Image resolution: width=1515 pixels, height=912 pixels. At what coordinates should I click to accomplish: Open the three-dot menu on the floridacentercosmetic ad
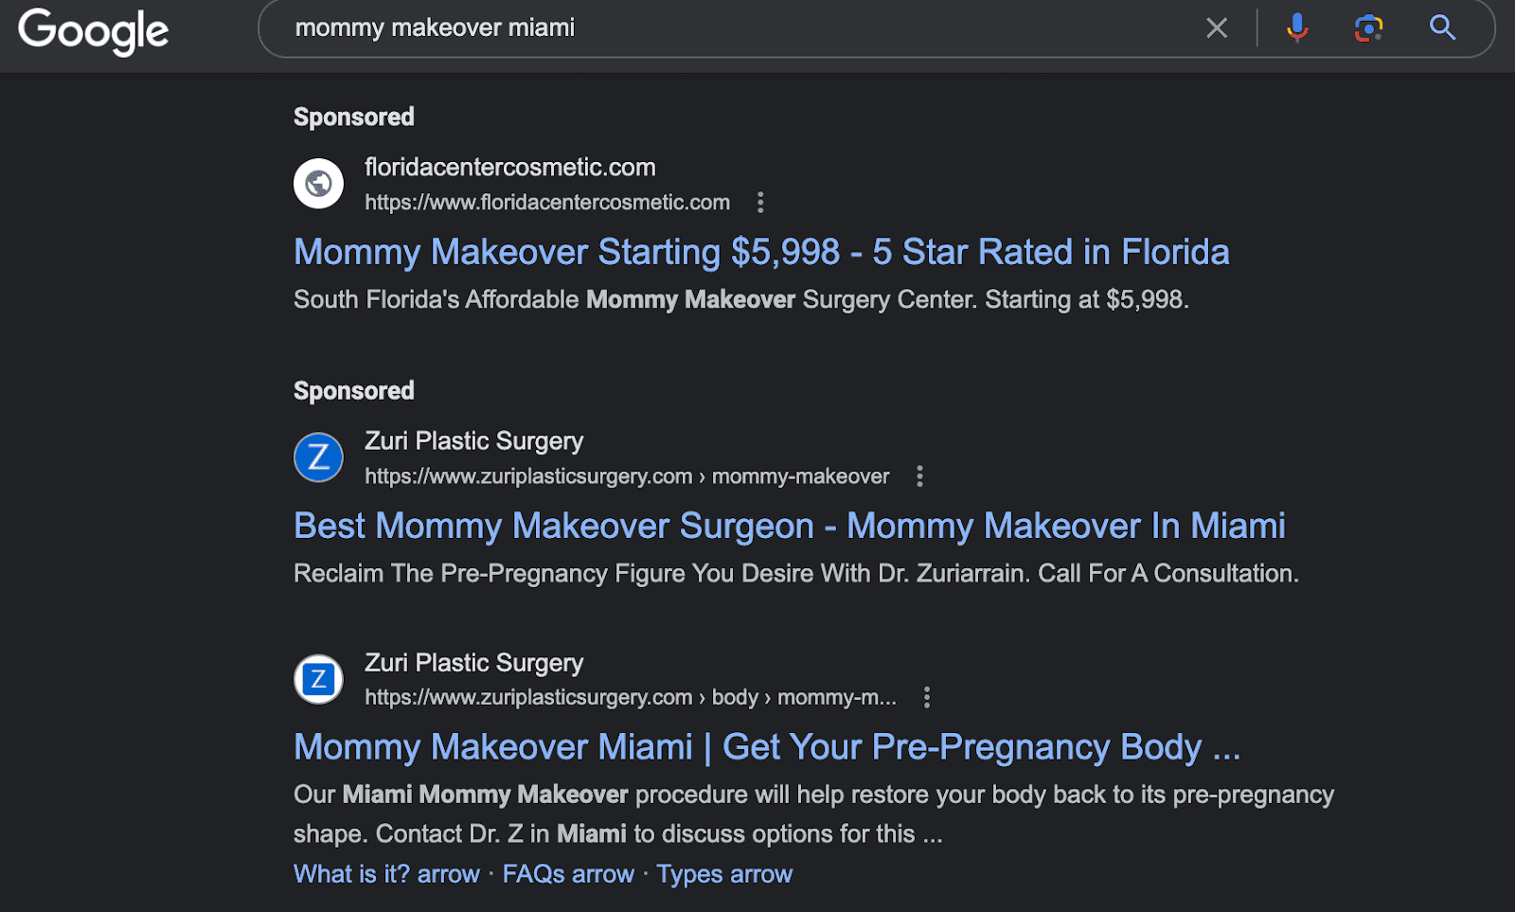[x=761, y=202]
